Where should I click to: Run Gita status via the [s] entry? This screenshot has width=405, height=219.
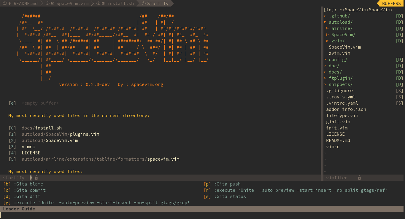[225, 196]
